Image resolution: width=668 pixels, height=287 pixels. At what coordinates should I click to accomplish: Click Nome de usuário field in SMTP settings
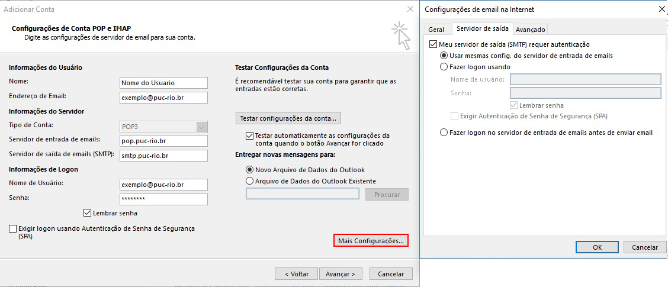point(585,80)
